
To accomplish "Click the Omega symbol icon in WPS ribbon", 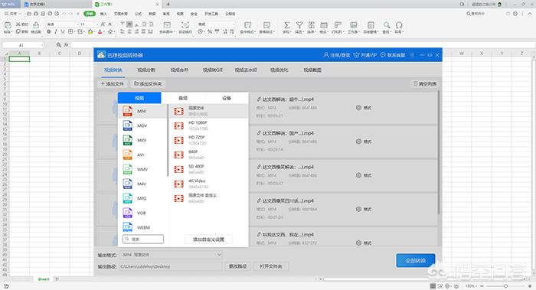I will click(399, 25).
